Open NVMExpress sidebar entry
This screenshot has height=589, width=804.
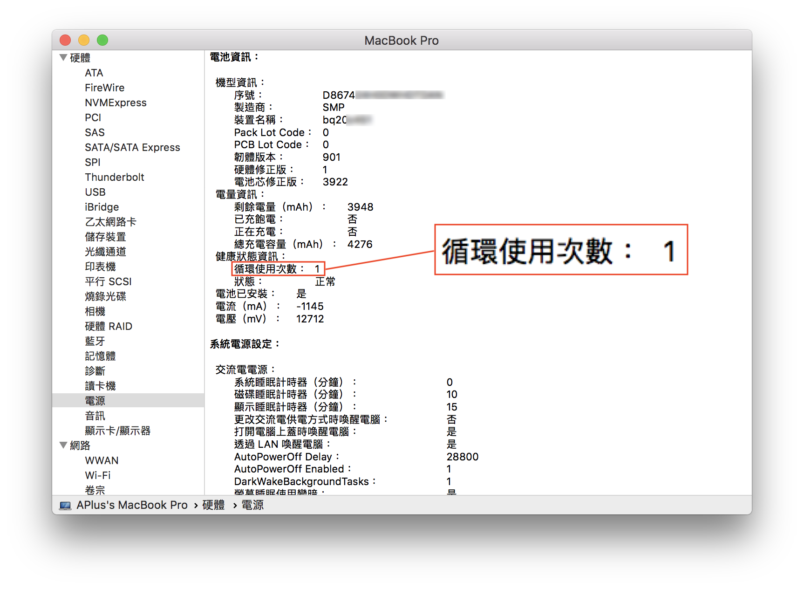click(x=116, y=103)
